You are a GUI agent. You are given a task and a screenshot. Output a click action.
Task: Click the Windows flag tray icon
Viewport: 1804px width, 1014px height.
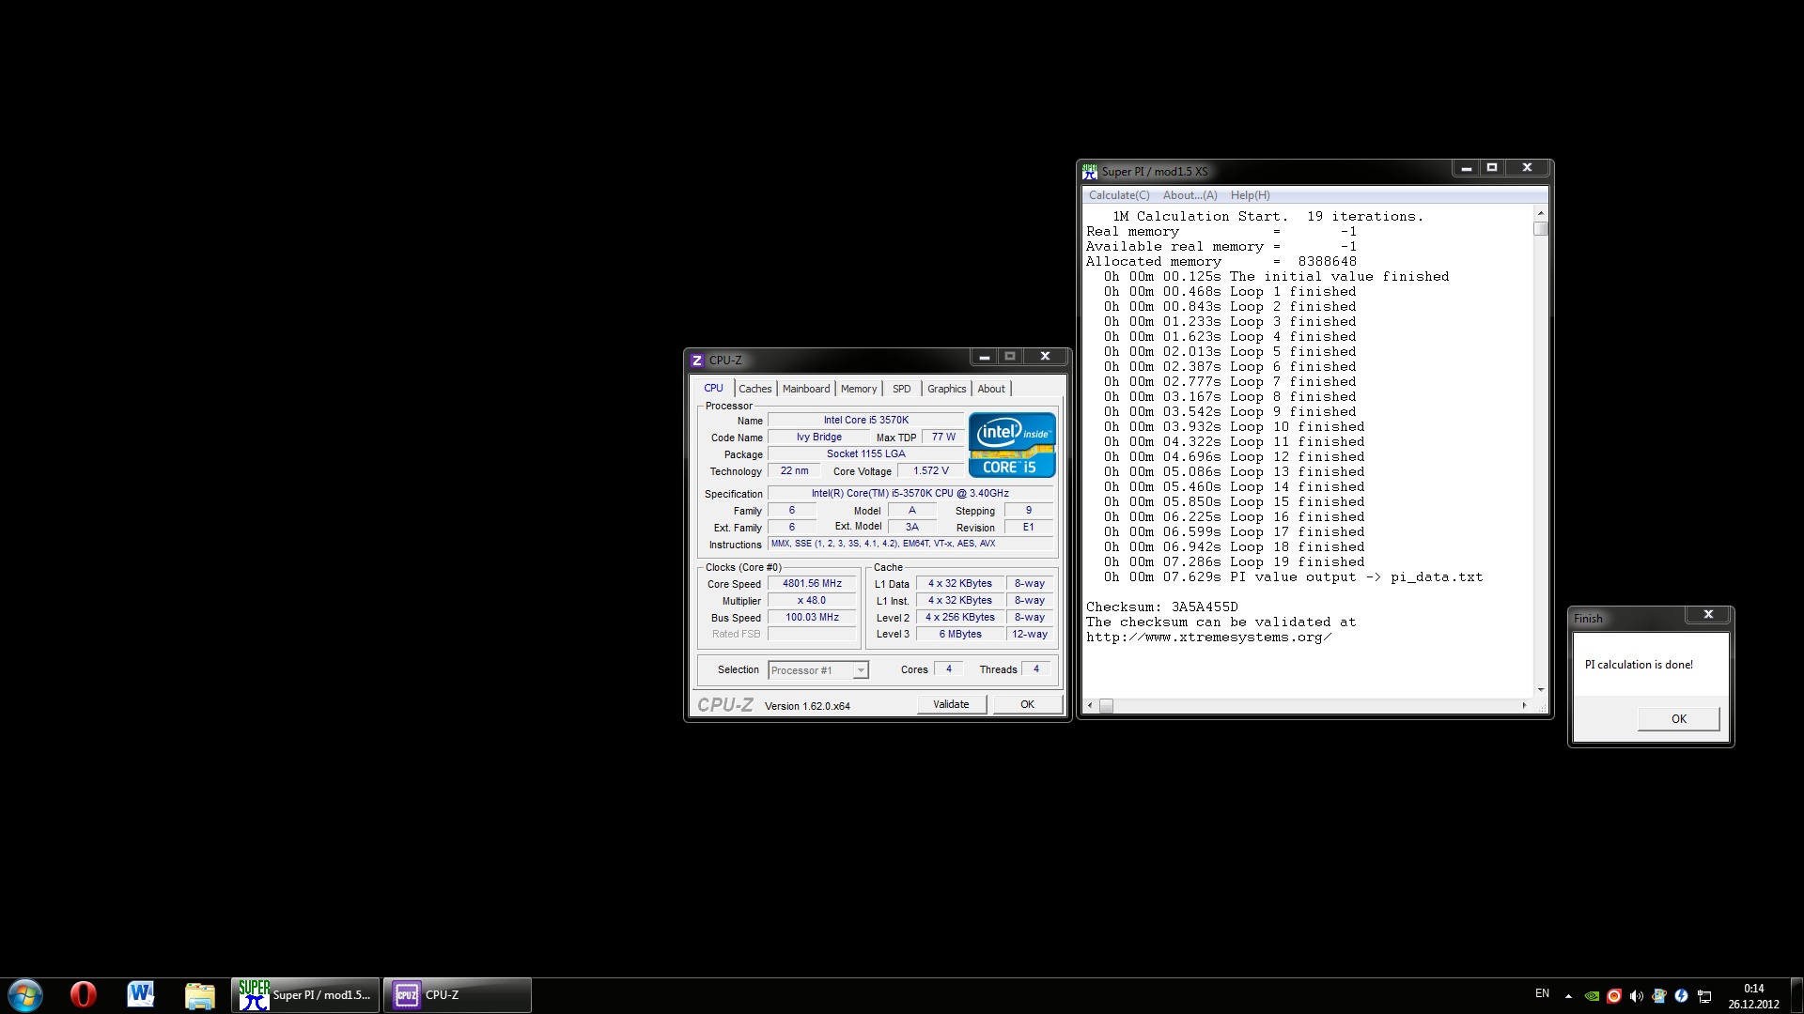tap(1659, 996)
